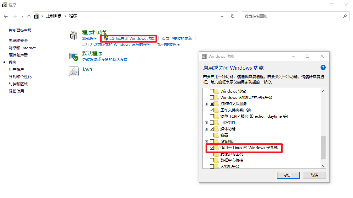The width and height of the screenshot is (353, 198).
Task: Enable Windows 虚拟机监控程序平台 checkbox
Action: pos(212,98)
